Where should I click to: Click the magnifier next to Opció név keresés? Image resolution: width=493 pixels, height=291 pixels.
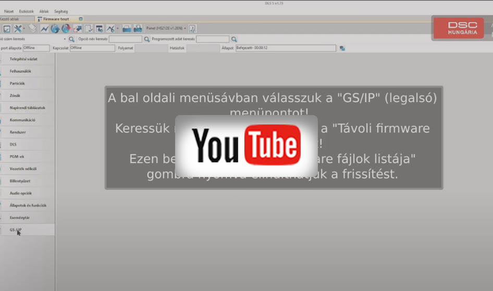tap(147, 39)
